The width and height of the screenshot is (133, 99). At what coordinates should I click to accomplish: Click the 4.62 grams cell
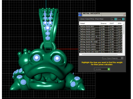(104, 39)
